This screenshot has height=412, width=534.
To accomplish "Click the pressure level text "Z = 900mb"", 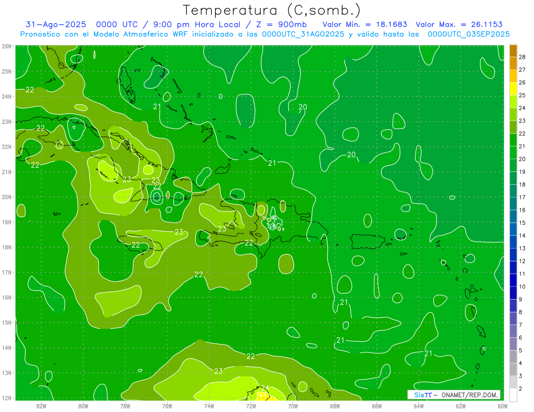I will 282,24.
